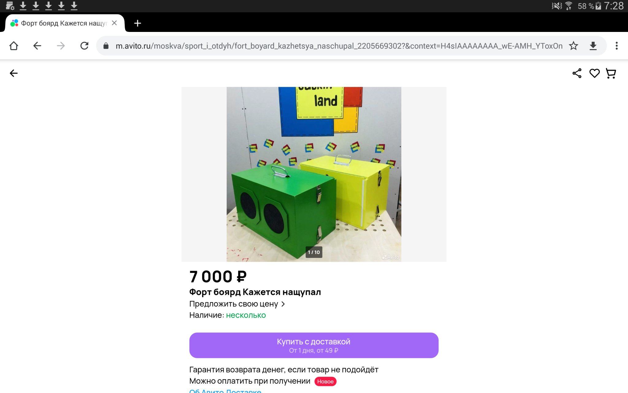Open the product photo gallery

[x=314, y=174]
